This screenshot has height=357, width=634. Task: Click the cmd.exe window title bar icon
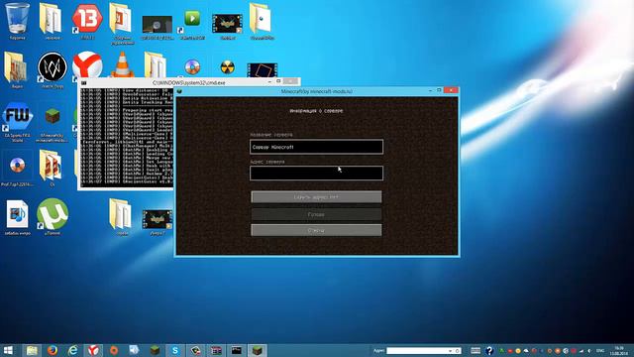pos(83,82)
